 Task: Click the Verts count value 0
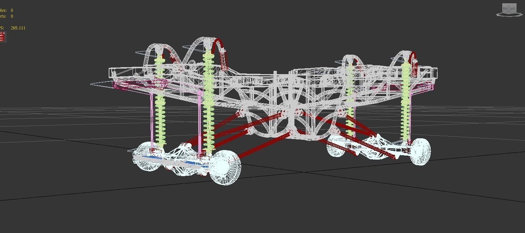12,16
